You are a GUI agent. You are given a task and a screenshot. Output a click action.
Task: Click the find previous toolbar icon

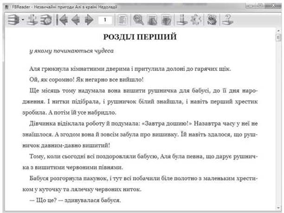[152, 20]
